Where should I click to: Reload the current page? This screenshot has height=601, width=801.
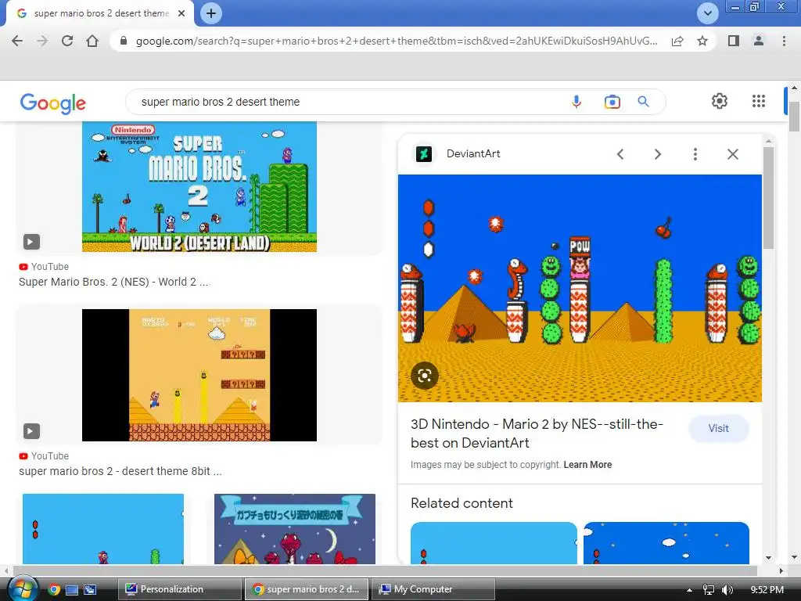click(67, 41)
